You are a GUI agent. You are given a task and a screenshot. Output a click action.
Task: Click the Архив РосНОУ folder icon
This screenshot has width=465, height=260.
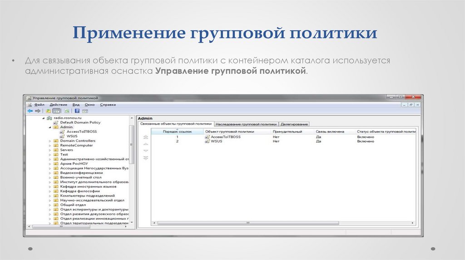pyautogui.click(x=56, y=164)
